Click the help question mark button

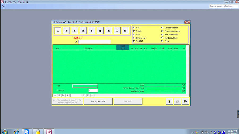169,102
